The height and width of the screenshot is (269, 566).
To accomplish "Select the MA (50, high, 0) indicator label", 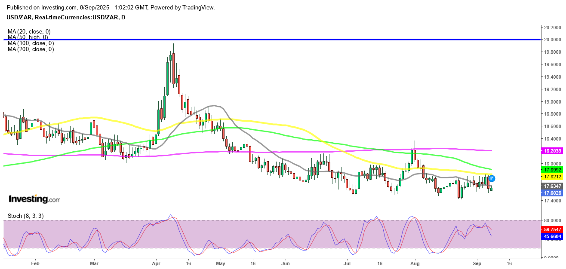I will coord(28,37).
